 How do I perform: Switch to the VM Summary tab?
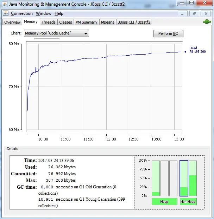[x=87, y=22]
